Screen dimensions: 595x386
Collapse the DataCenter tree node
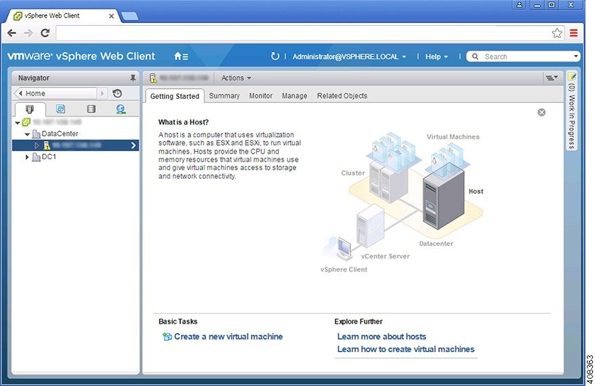(x=27, y=134)
